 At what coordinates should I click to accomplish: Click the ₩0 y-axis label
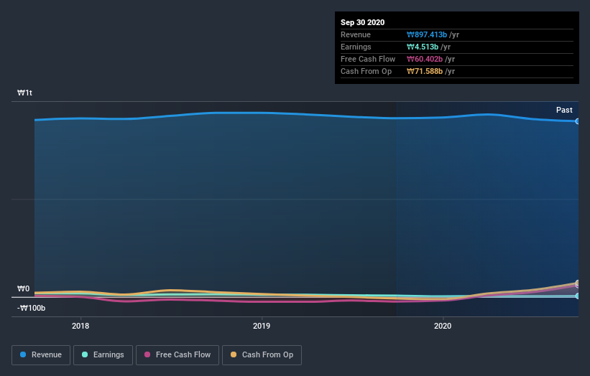23,288
